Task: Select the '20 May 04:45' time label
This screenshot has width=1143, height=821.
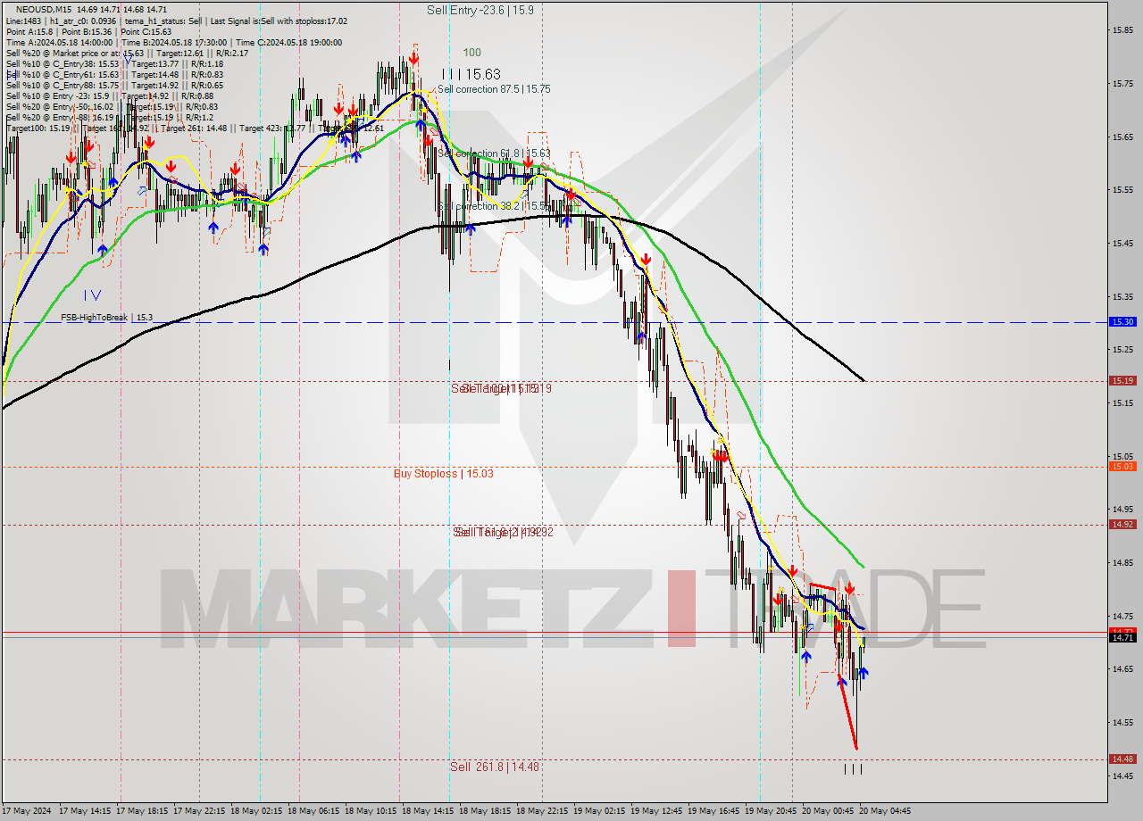Action: [885, 811]
